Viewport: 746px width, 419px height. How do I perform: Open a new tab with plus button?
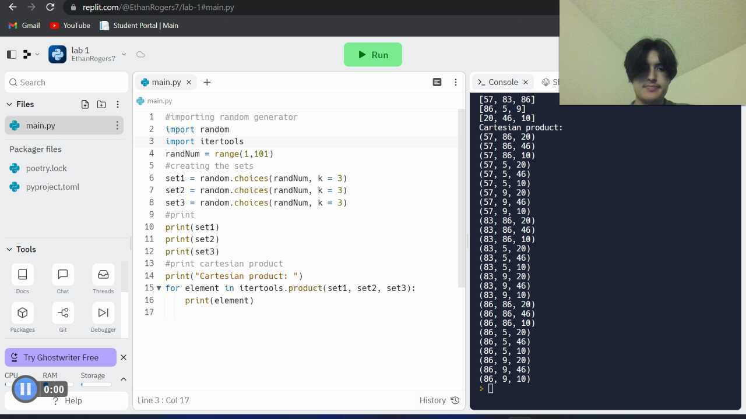207,82
